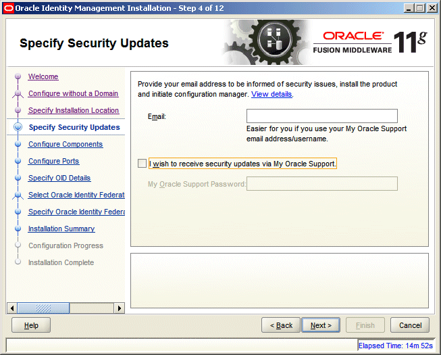Click the Configure without a Domain step icon
The width and height of the screenshot is (441, 355).
(18, 94)
